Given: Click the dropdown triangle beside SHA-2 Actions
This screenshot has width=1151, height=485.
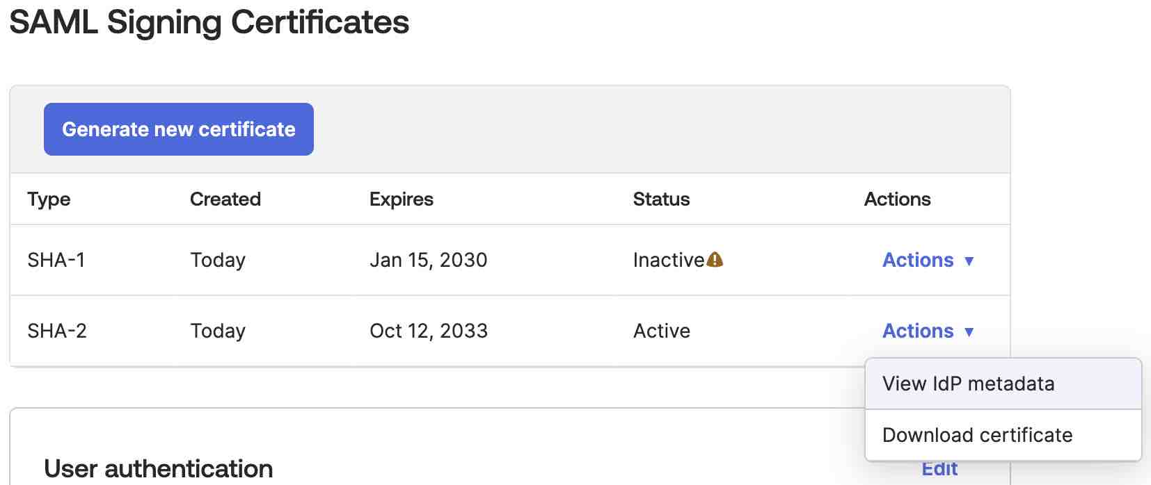Looking at the screenshot, I should coord(970,332).
